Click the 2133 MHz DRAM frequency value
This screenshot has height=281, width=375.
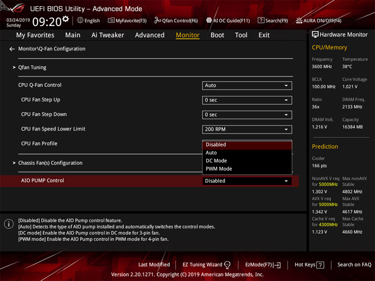click(x=352, y=107)
